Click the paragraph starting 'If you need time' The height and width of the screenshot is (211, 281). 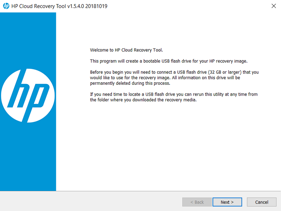(x=174, y=97)
